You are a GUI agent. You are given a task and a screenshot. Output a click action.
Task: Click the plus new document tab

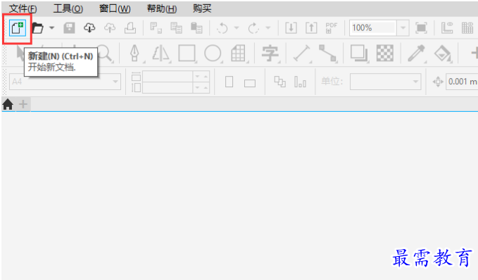(x=23, y=105)
